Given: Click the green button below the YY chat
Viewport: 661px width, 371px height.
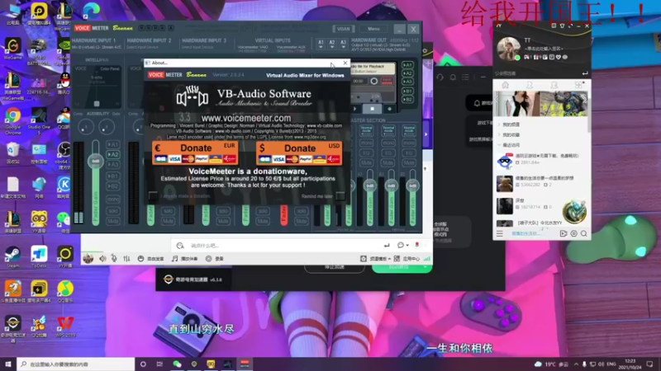Looking at the screenshot, I should pyautogui.click(x=402, y=268).
